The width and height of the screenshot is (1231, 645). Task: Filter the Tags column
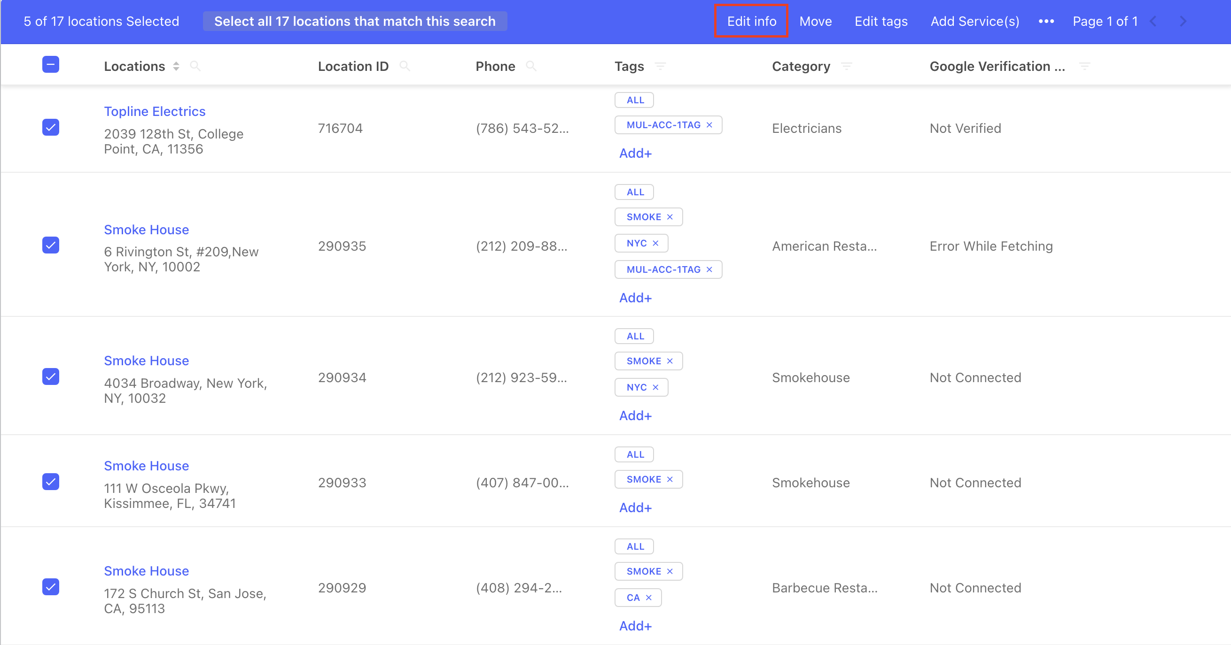pyautogui.click(x=660, y=66)
